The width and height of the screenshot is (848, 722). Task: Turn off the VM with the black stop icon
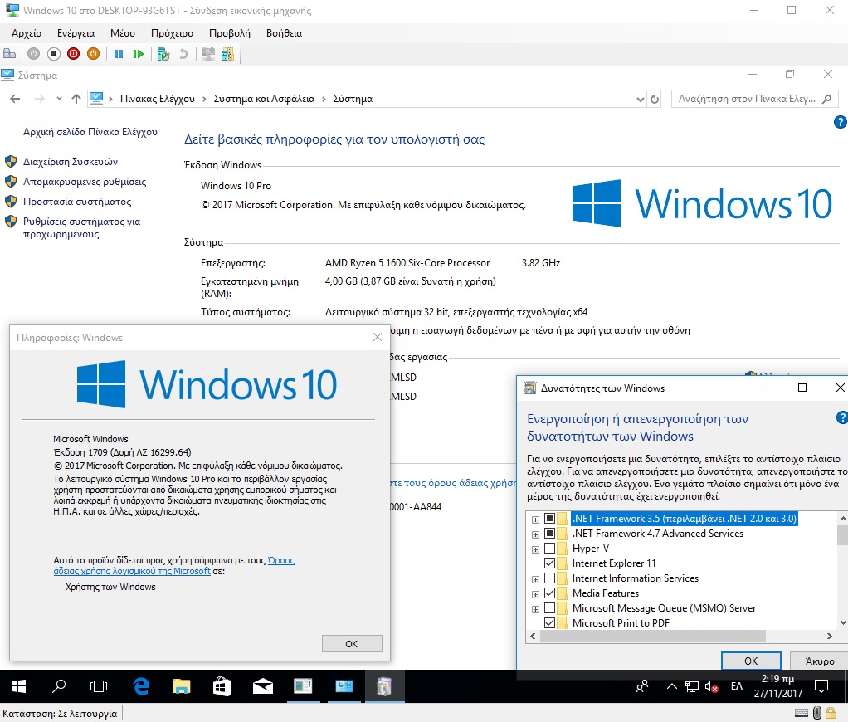[54, 54]
